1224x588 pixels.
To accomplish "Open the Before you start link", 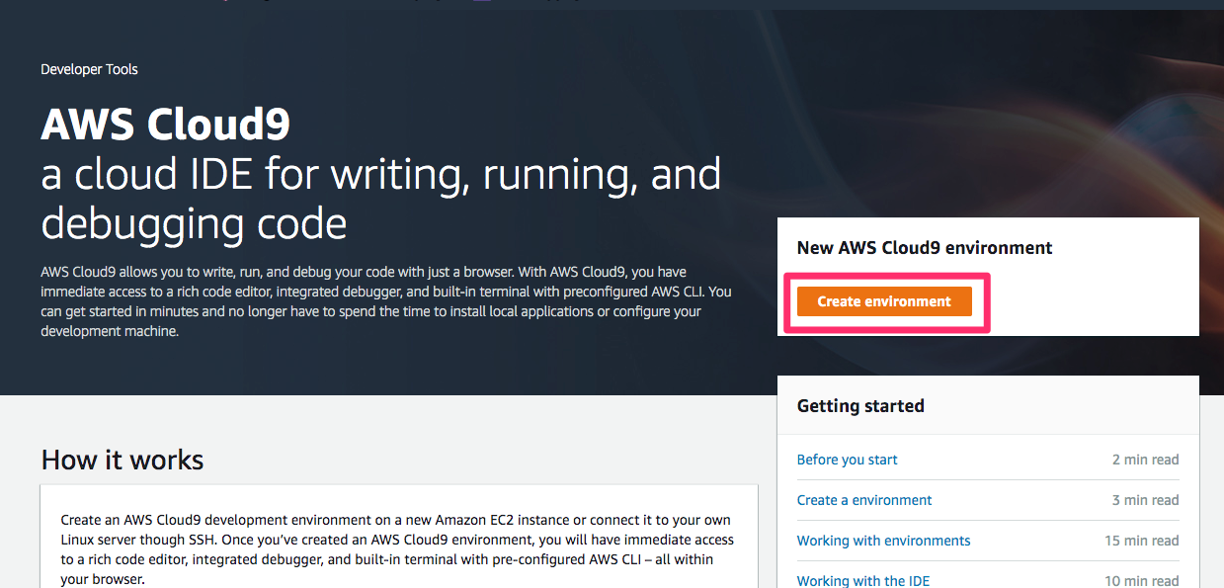I will 847,460.
